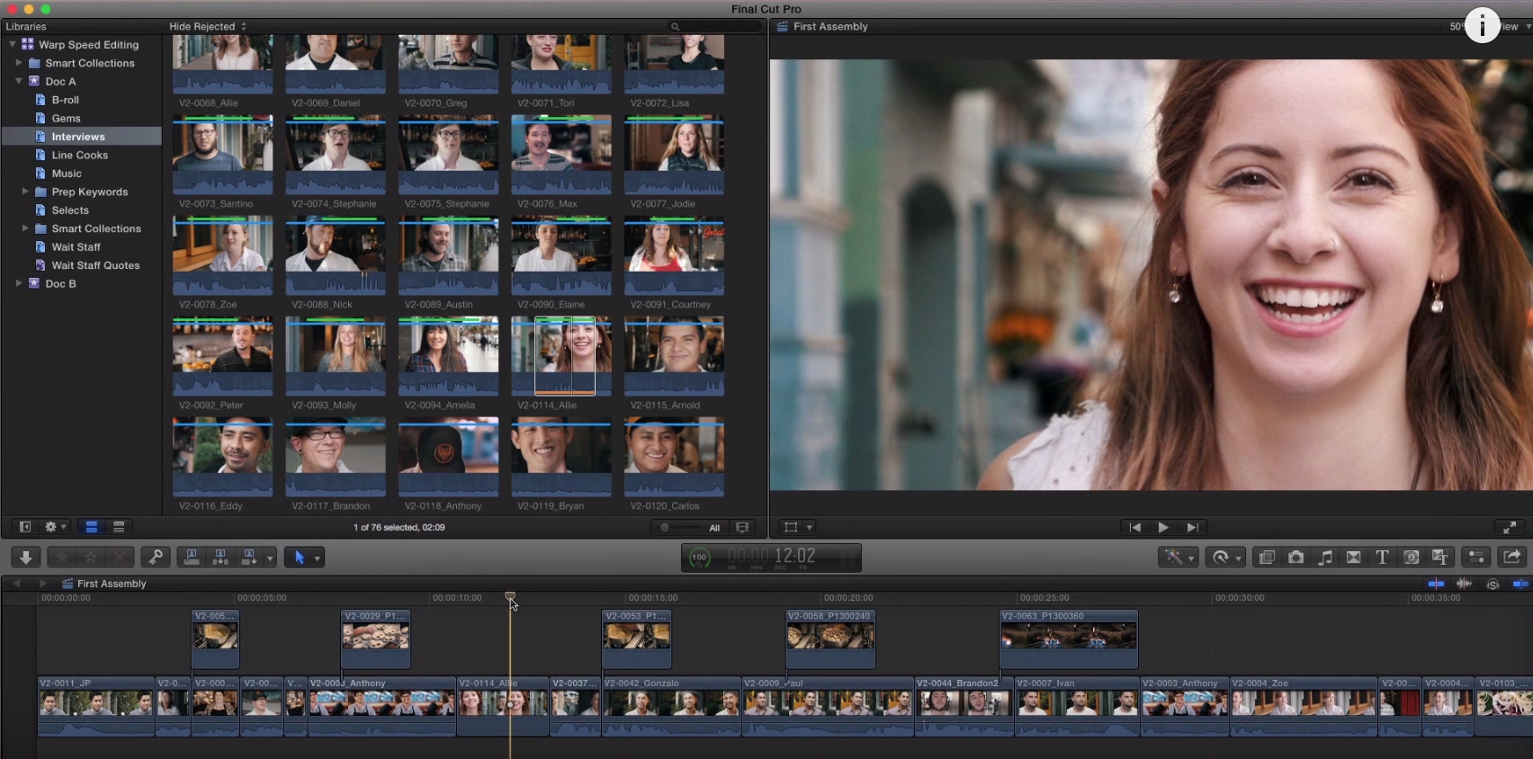Toggle full screen viewer arrows

coord(1510,528)
